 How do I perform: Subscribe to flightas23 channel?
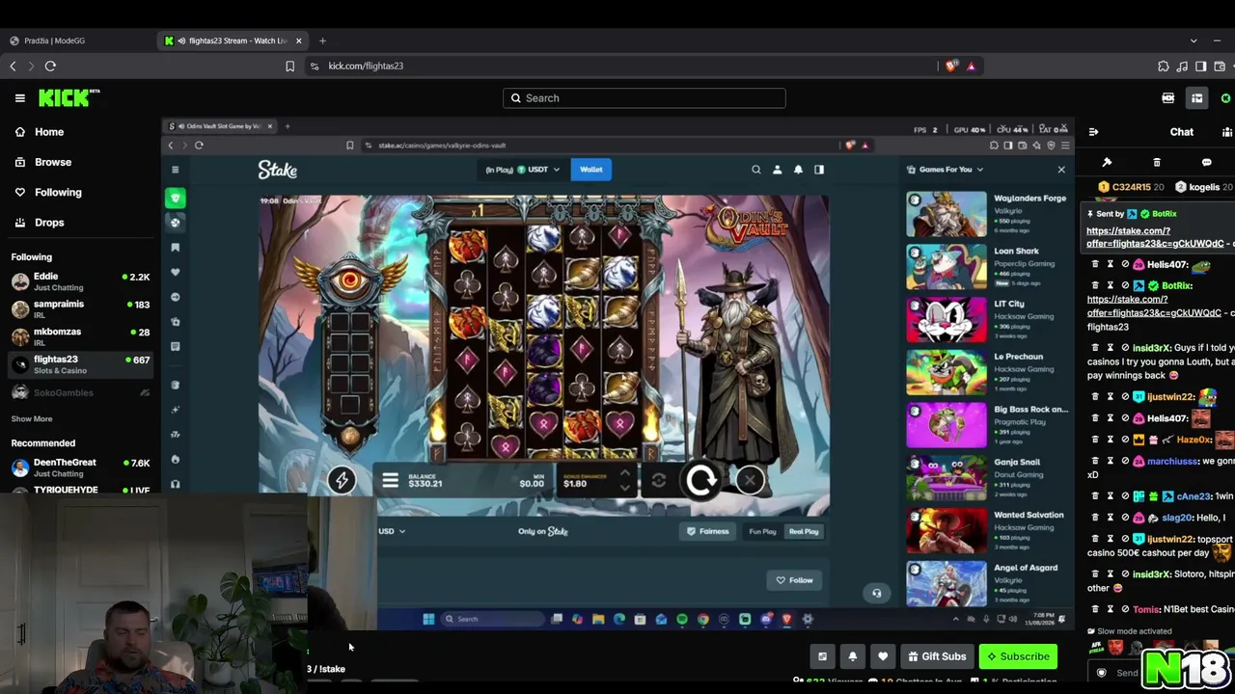pyautogui.click(x=1017, y=656)
